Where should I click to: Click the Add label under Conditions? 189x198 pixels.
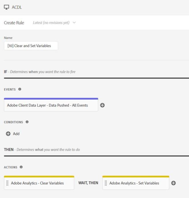pos(16,134)
